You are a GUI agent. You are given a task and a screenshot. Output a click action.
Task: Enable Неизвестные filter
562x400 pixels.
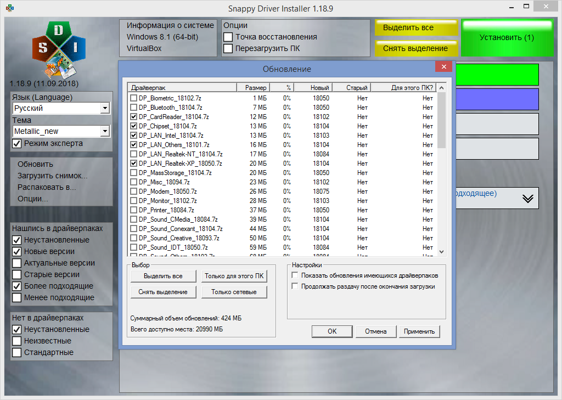click(x=17, y=341)
